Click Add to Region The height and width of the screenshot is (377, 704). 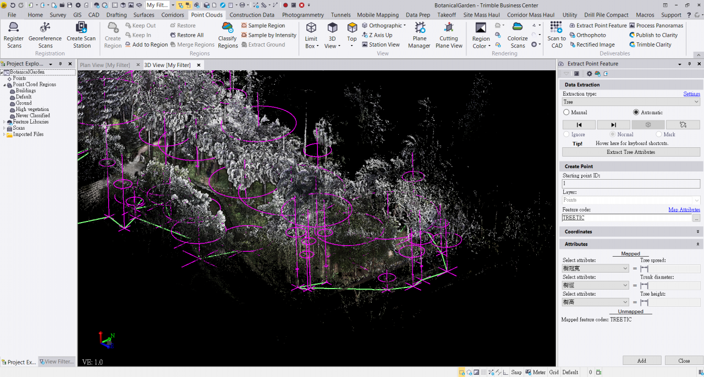pyautogui.click(x=146, y=45)
